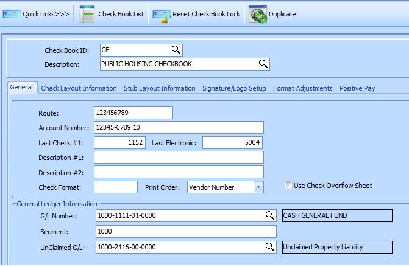This screenshot has width=409, height=267.
Task: Click the empty Check Format field
Action: [x=115, y=187]
